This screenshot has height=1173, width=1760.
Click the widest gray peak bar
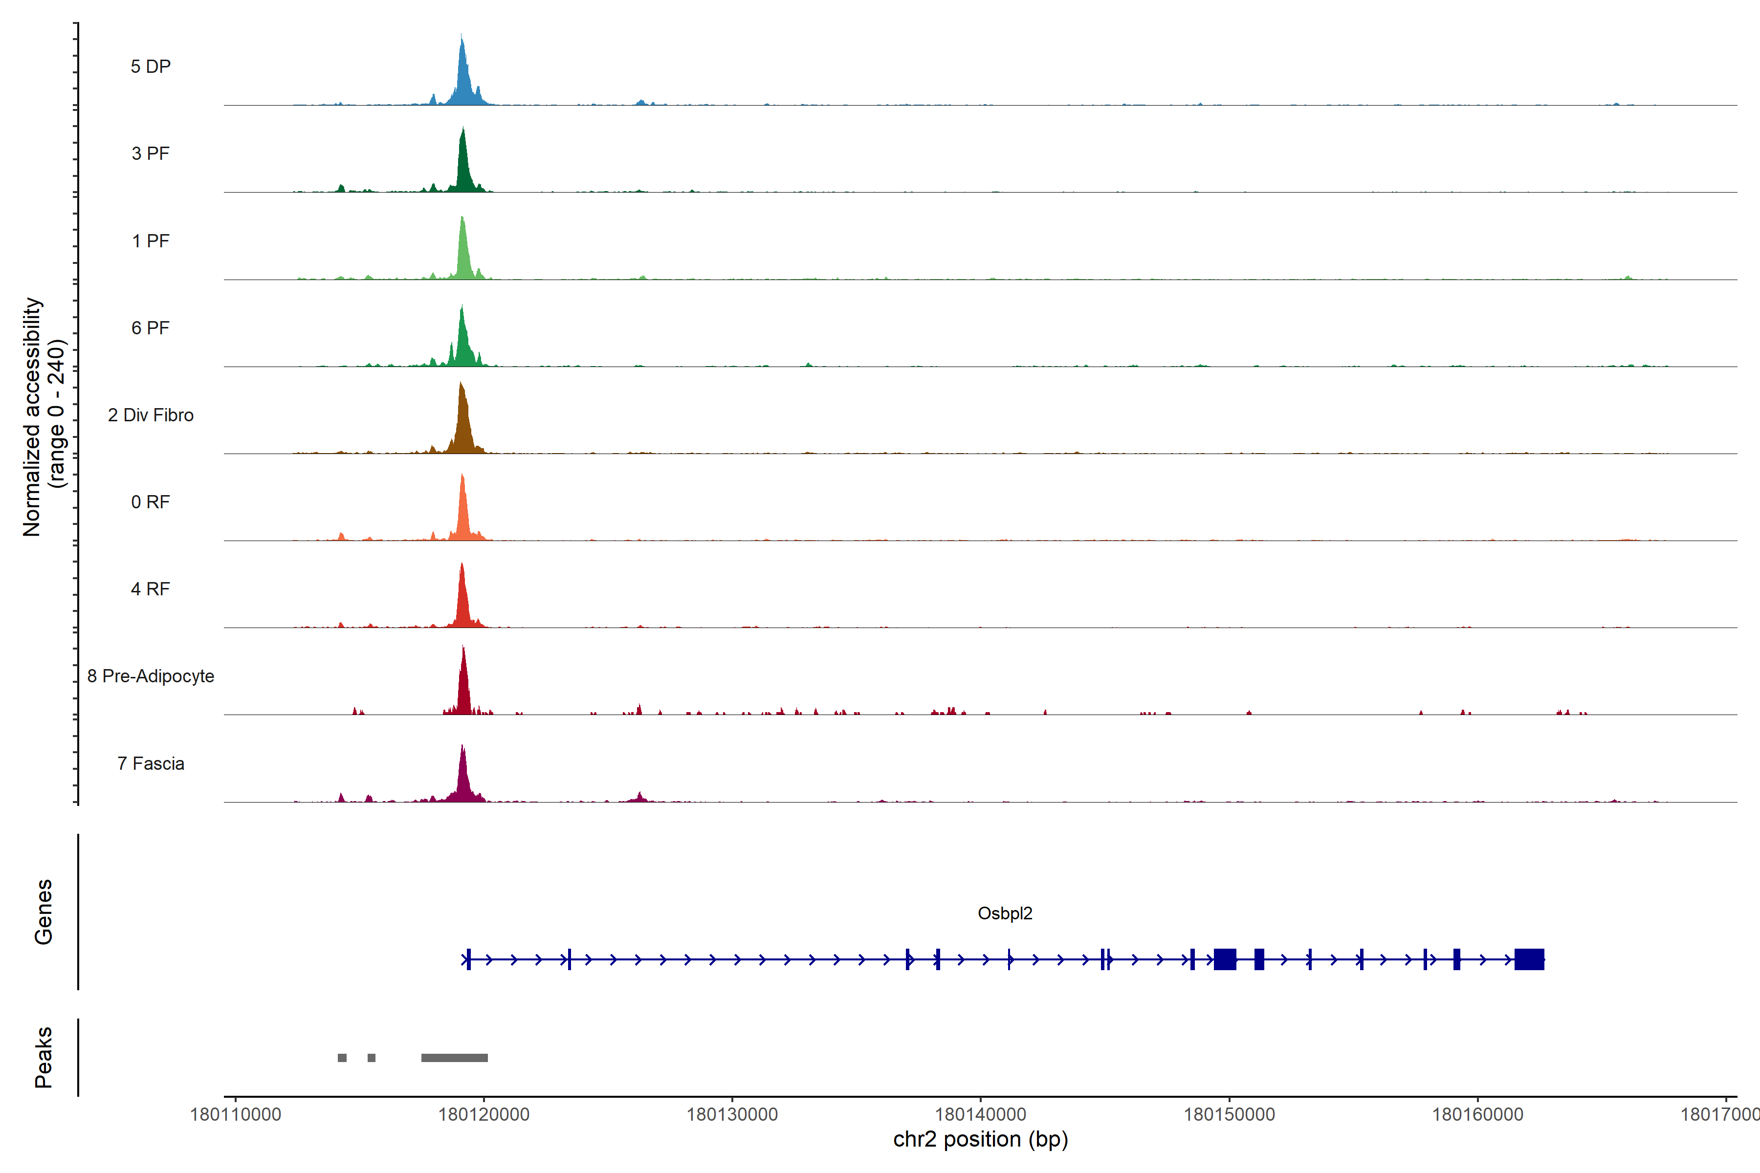(454, 1058)
